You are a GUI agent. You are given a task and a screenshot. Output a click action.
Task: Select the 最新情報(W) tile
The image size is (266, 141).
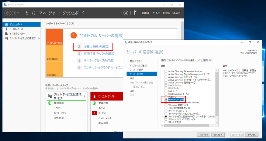[x=54, y=53]
